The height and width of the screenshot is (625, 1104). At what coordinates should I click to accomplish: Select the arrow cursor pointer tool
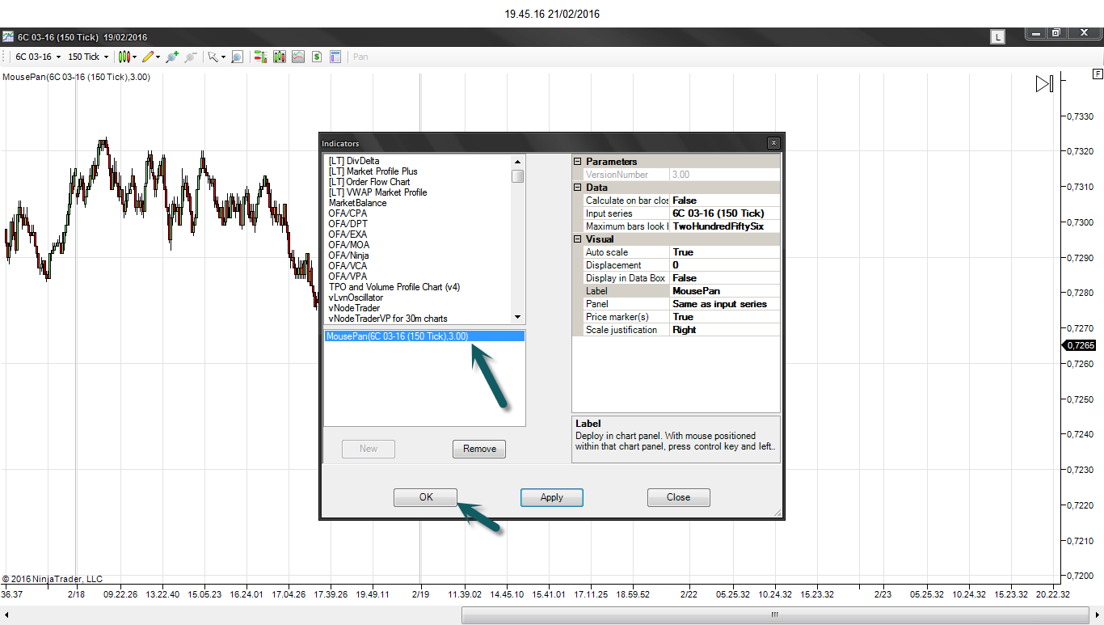[213, 57]
